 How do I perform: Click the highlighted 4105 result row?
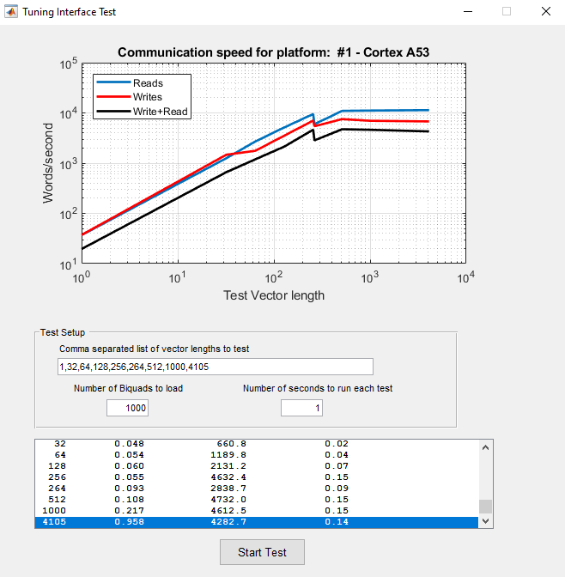coord(258,522)
